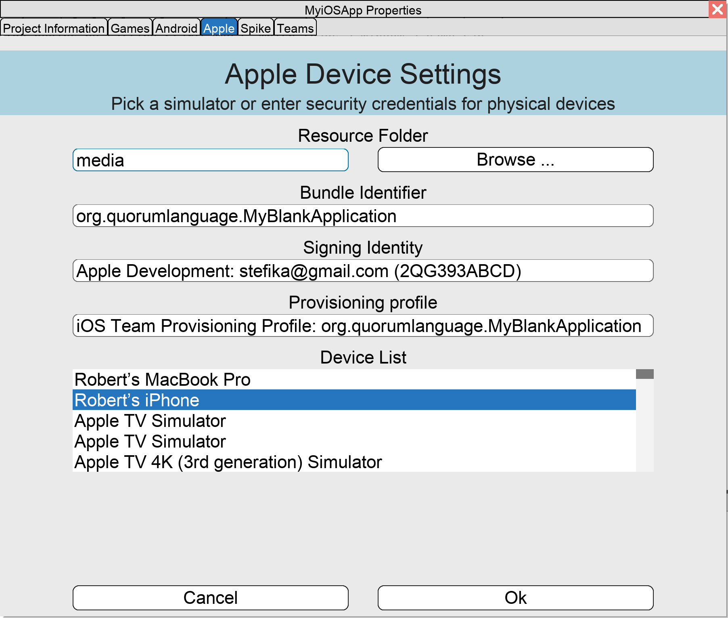Viewport: 728px width, 618px height.
Task: Click inside the Resource Folder field
Action: point(210,160)
